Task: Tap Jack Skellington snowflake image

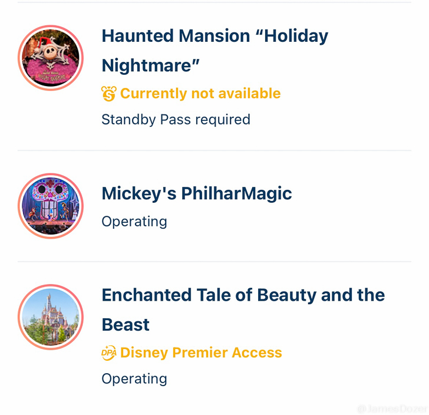Action: tap(51, 58)
